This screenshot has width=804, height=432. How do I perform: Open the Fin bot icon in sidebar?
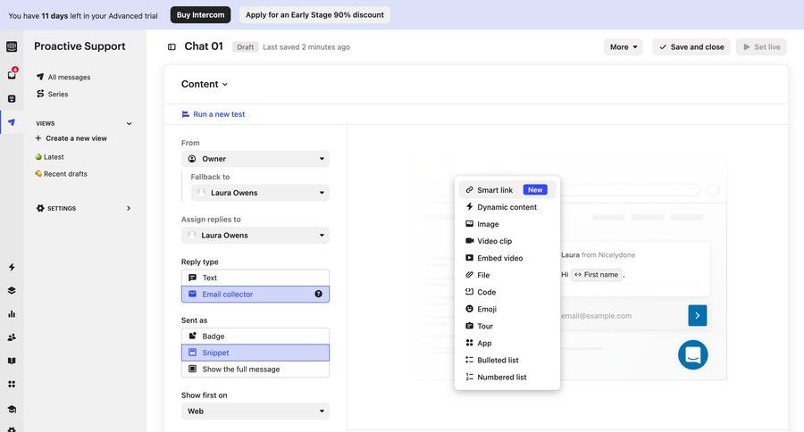pyautogui.click(x=12, y=99)
